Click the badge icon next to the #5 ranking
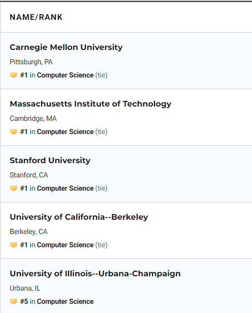252x313 pixels. point(14,301)
